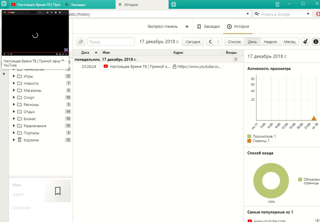The image size is (320, 222).
Task: Click the Просмотров green legend swatch
Action: 249,136
